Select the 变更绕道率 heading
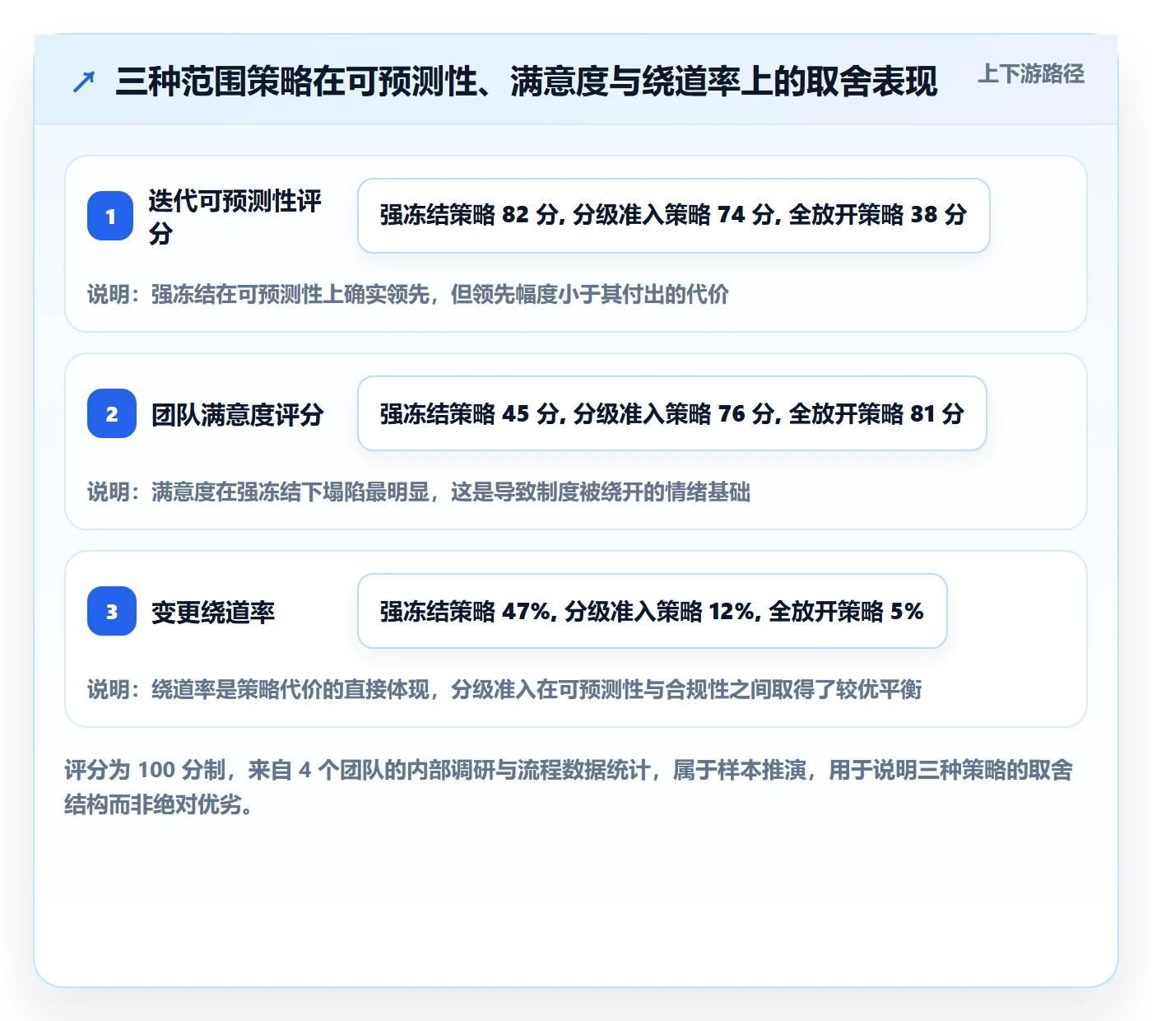Screen dimensions: 1152x1021 point(213,612)
